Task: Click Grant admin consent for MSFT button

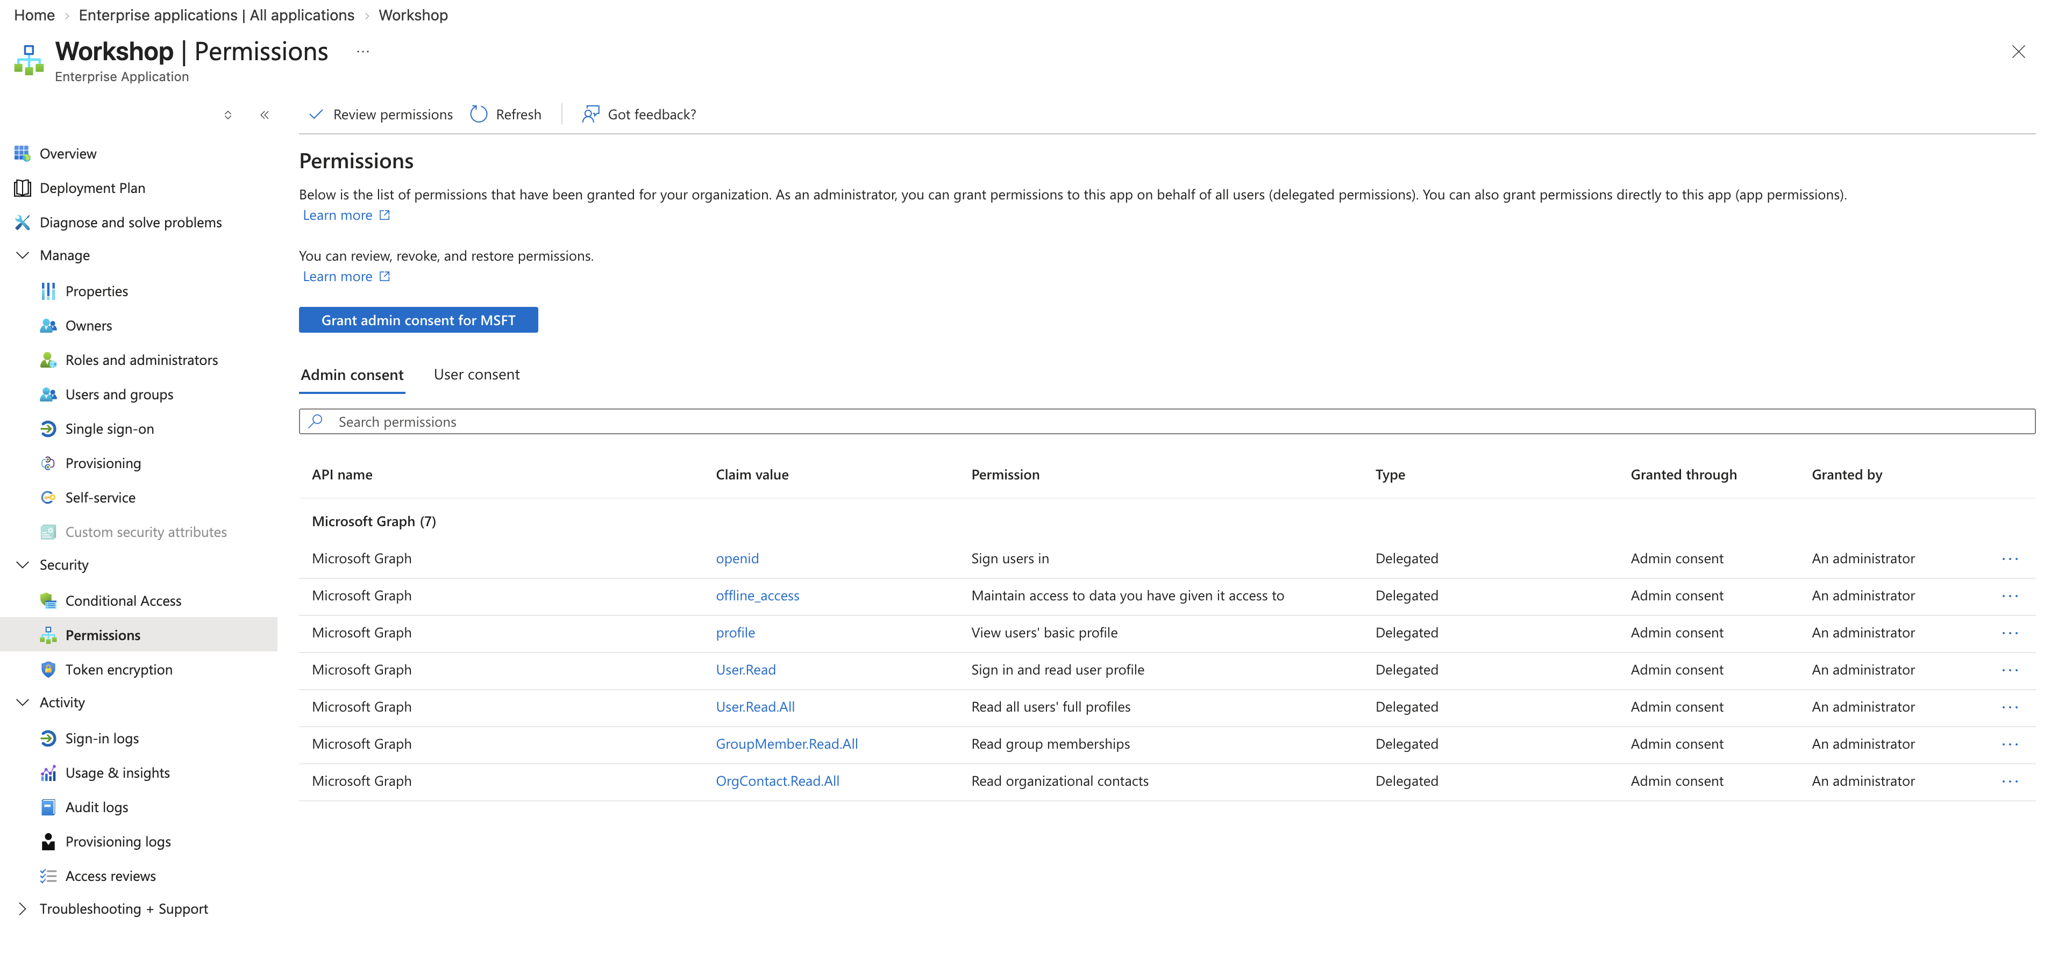Action: [x=418, y=320]
